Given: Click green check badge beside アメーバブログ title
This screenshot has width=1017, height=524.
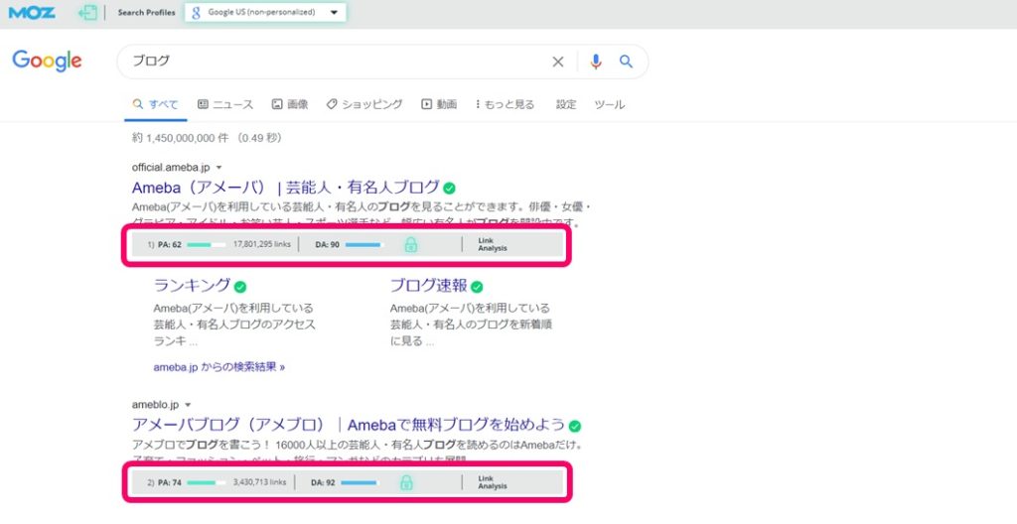Looking at the screenshot, I should point(575,426).
